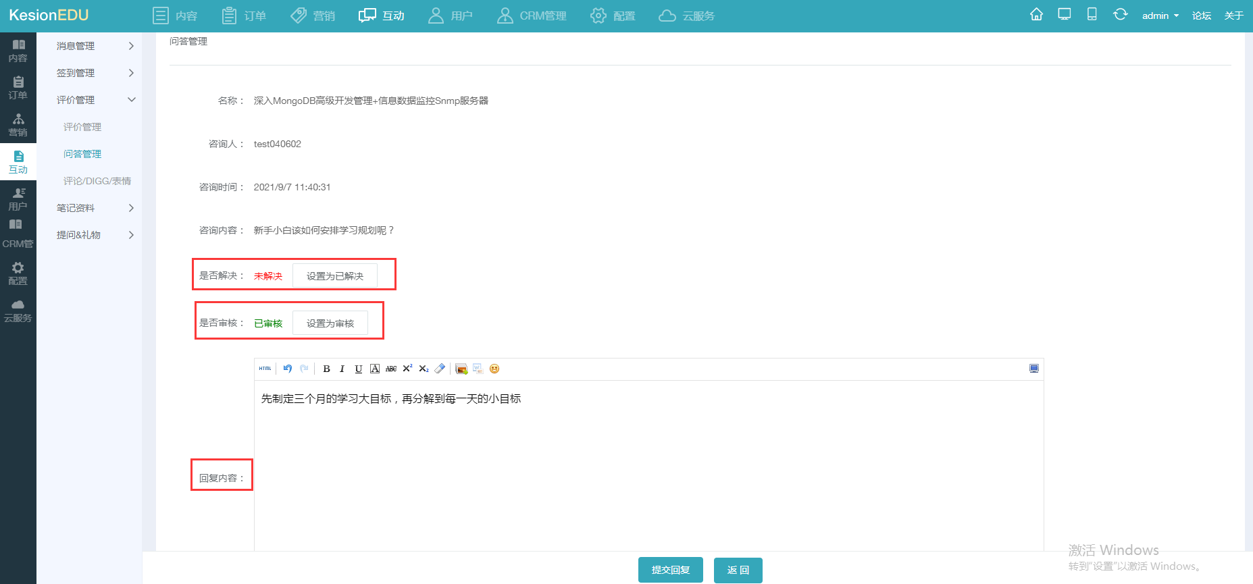
Task: Click the HTML source mode icon in editor
Action: click(265, 369)
